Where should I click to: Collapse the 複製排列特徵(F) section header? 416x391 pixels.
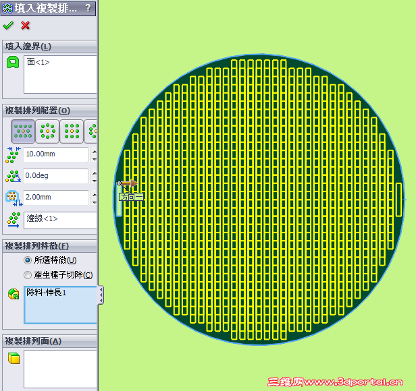click(x=49, y=246)
